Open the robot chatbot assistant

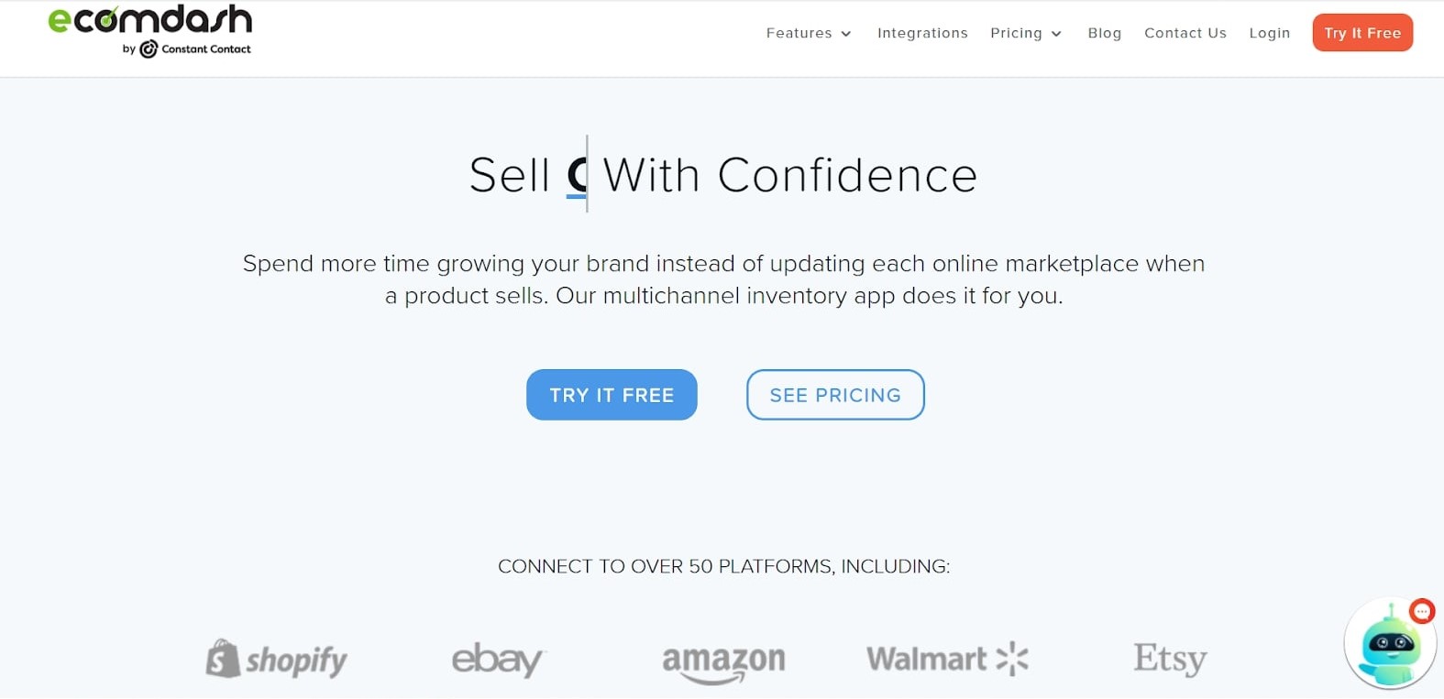1388,648
